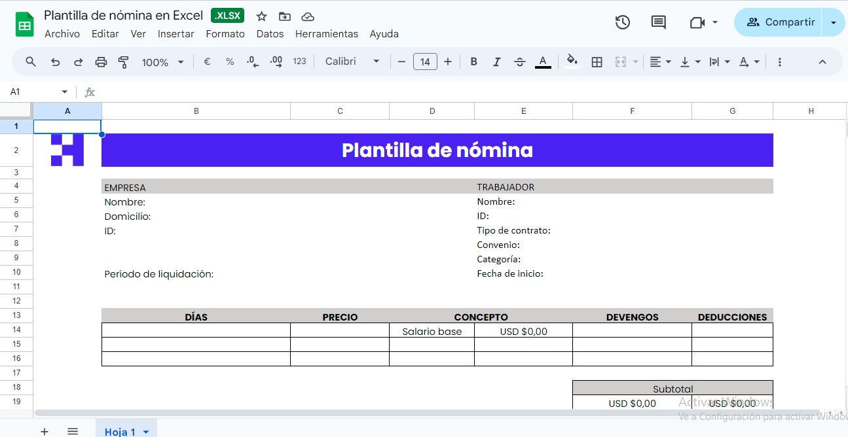The width and height of the screenshot is (848, 437).
Task: Toggle italic formatting
Action: pyautogui.click(x=496, y=61)
